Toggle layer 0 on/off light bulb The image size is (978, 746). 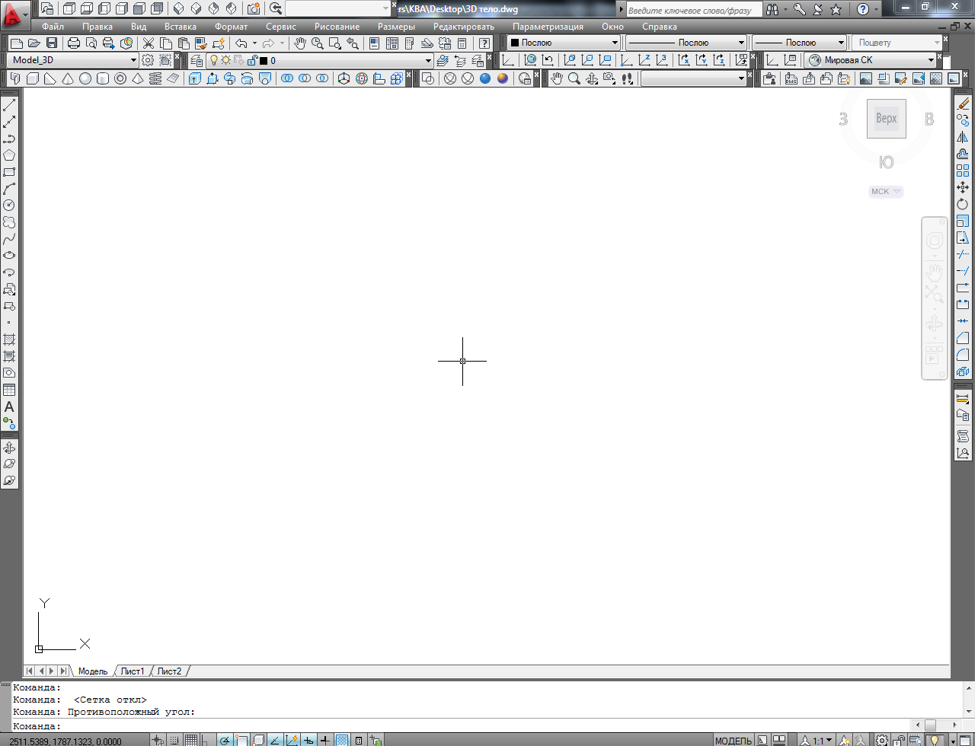[x=214, y=60]
